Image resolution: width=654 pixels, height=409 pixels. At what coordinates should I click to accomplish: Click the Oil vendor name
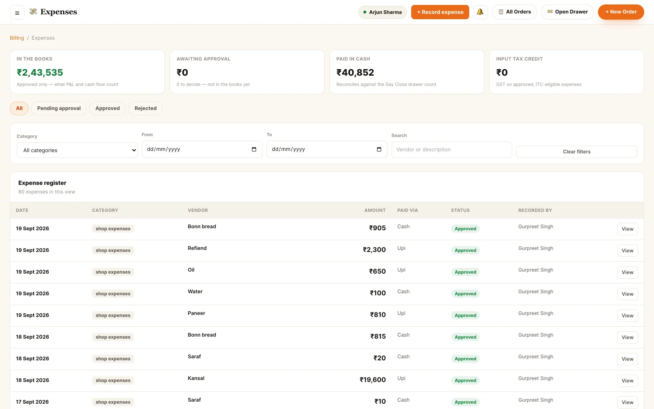[x=191, y=270]
